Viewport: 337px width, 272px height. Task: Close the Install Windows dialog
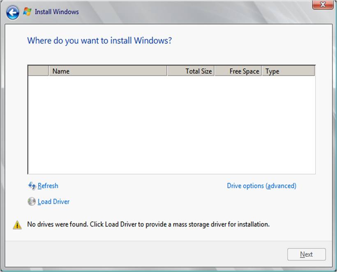(322, 5)
